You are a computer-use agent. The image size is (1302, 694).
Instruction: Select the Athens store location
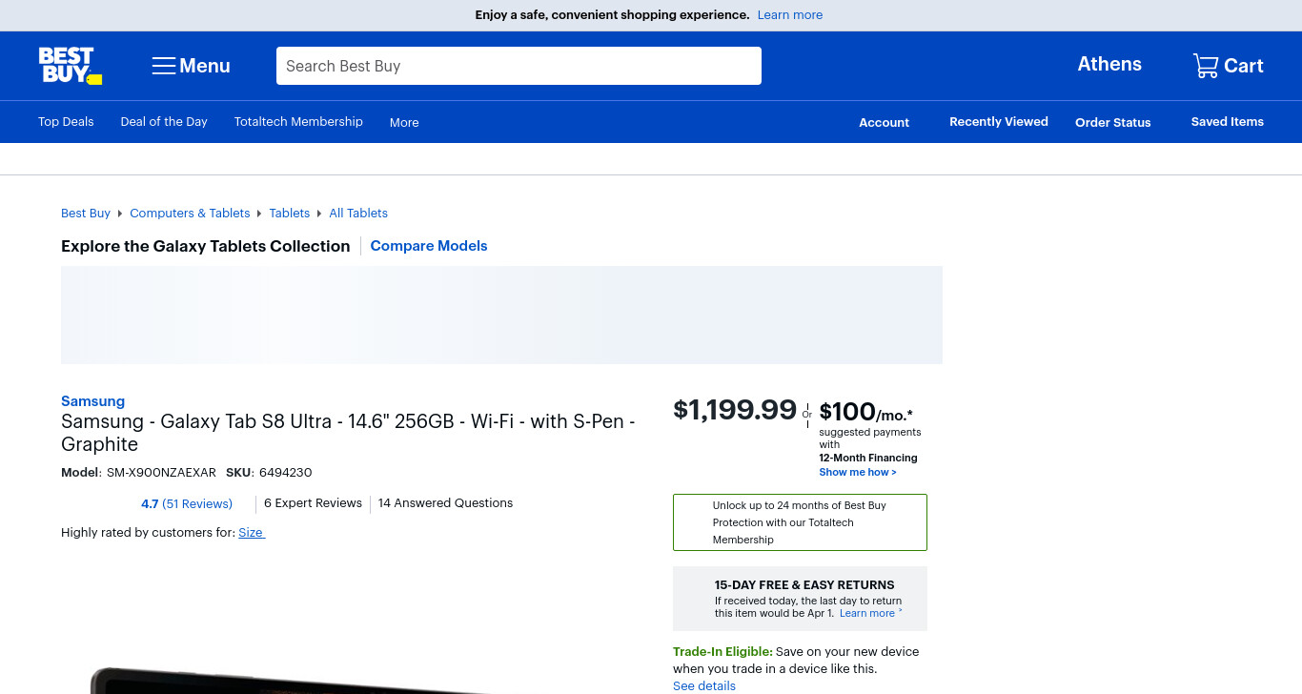pos(1109,64)
